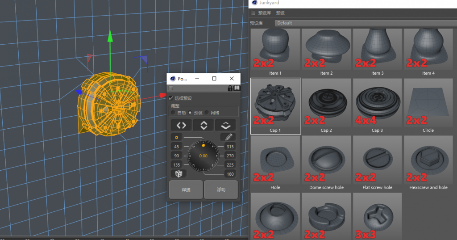This screenshot has width=457, height=240.
Task: Click the blue Z-axis arrow handle
Action: pyautogui.click(x=79, y=92)
